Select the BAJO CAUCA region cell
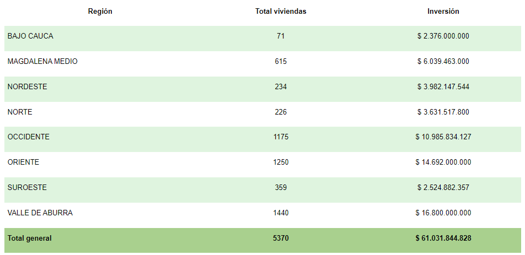The height and width of the screenshot is (255, 525). tap(30, 36)
